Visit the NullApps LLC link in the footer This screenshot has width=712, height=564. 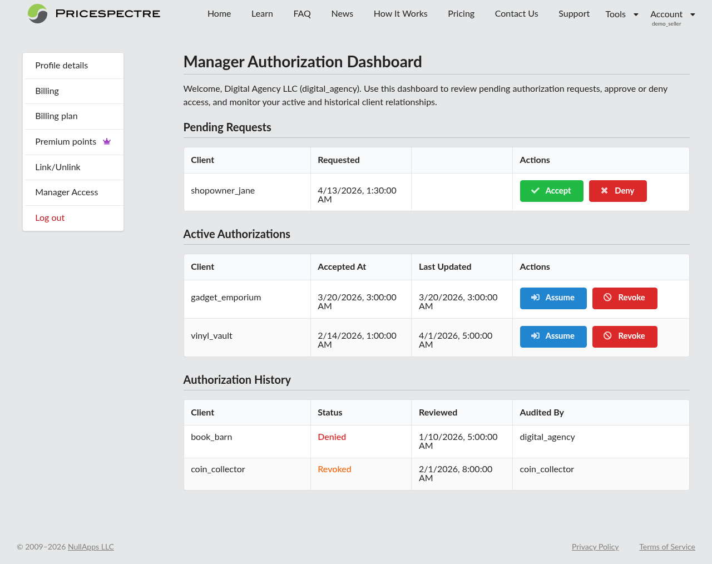(x=90, y=547)
